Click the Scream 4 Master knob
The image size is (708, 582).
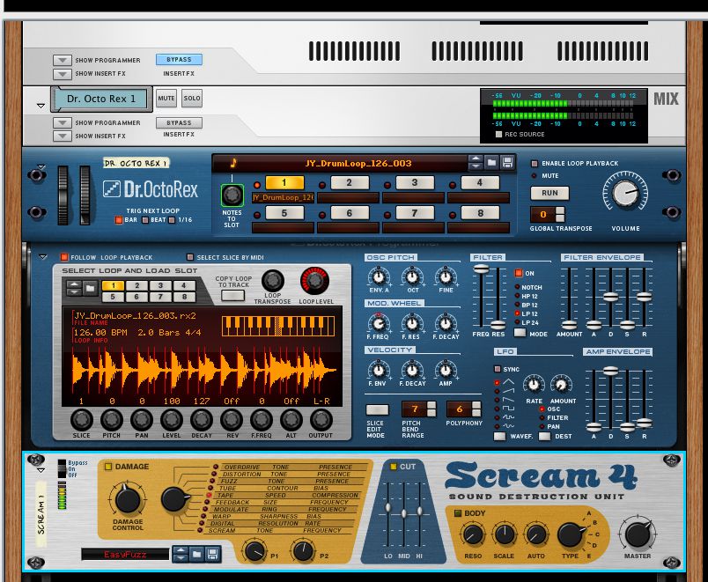(638, 535)
